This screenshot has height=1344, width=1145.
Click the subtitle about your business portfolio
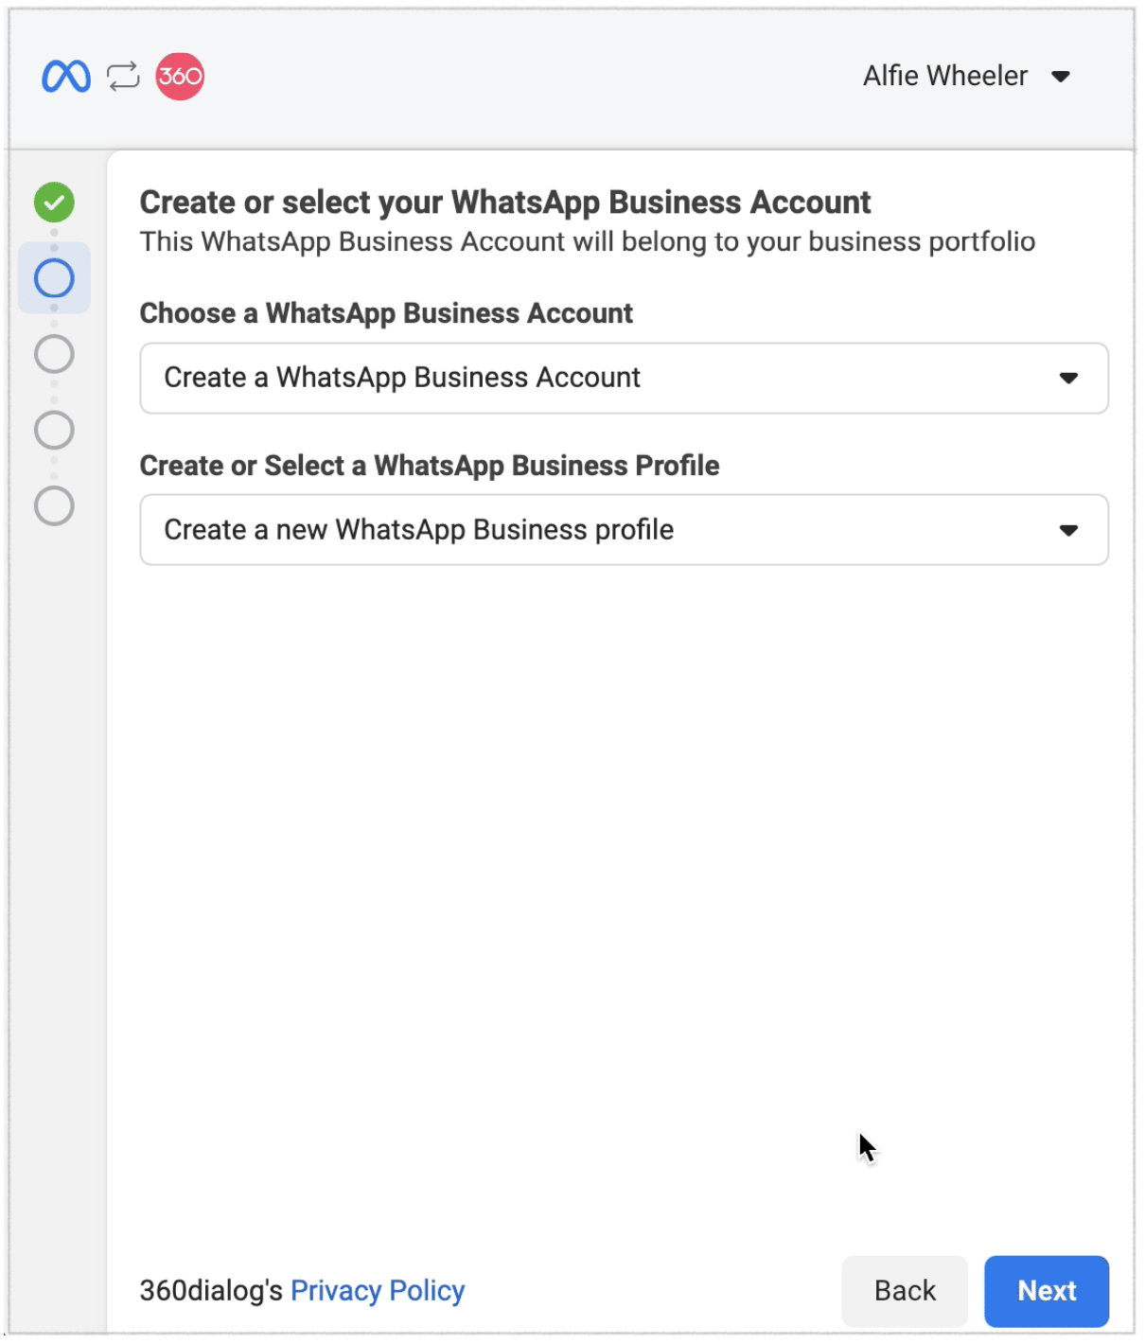pos(588,242)
